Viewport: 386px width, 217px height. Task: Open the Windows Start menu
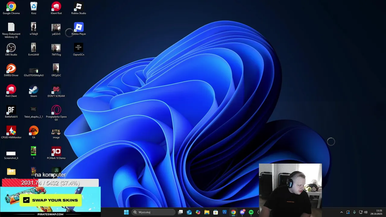point(126,212)
